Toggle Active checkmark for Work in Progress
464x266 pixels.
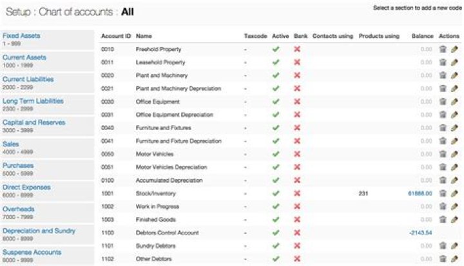pos(276,207)
